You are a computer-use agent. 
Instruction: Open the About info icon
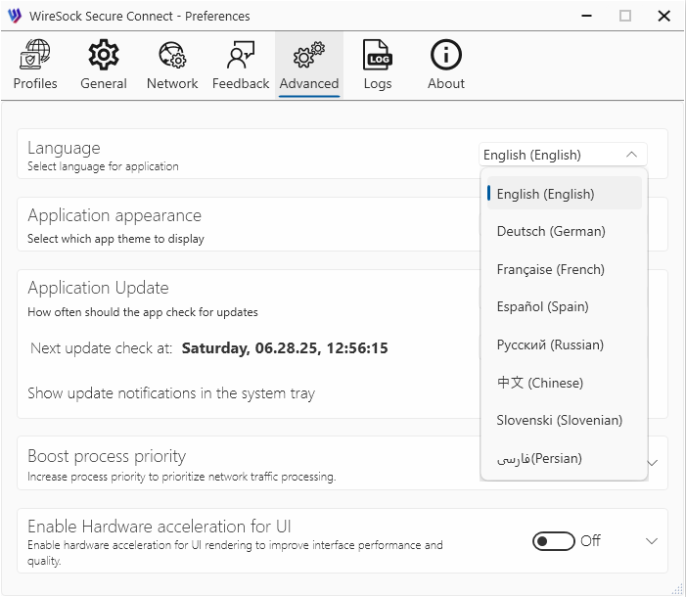pyautogui.click(x=446, y=55)
